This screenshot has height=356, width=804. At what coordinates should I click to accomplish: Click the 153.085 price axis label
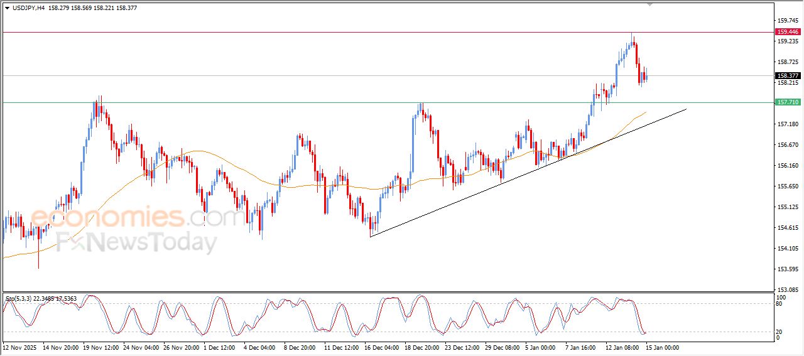tap(787, 289)
